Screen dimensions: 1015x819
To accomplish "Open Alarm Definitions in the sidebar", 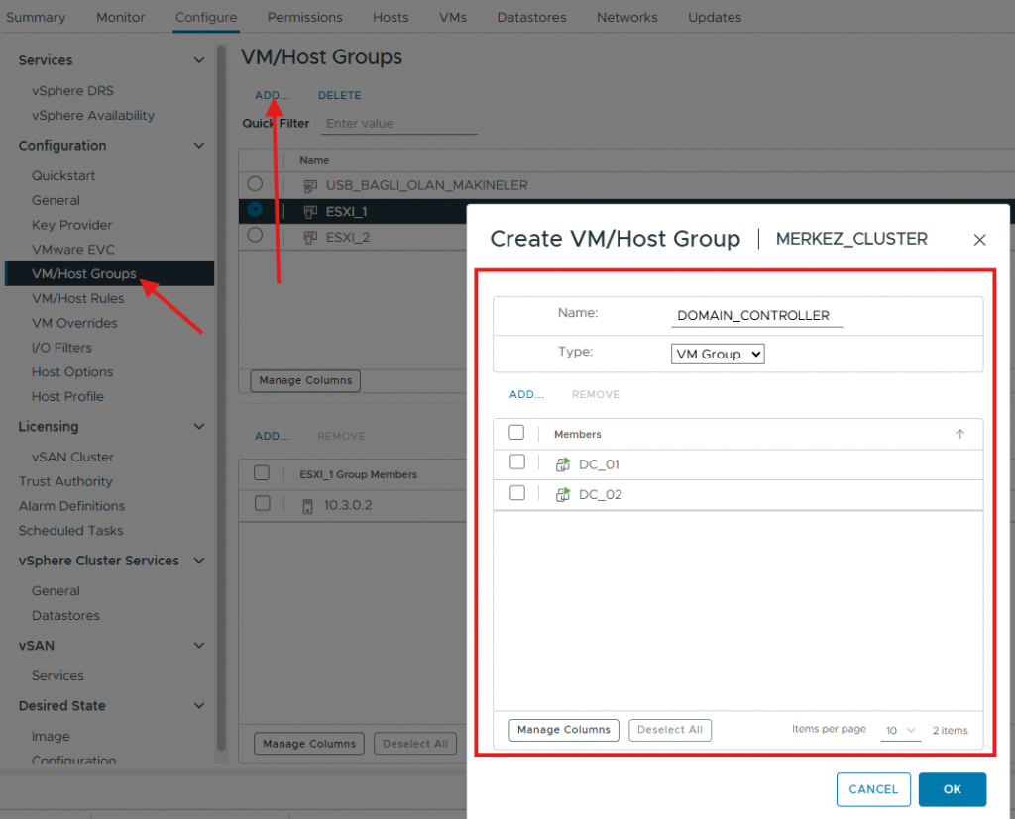I will (71, 506).
